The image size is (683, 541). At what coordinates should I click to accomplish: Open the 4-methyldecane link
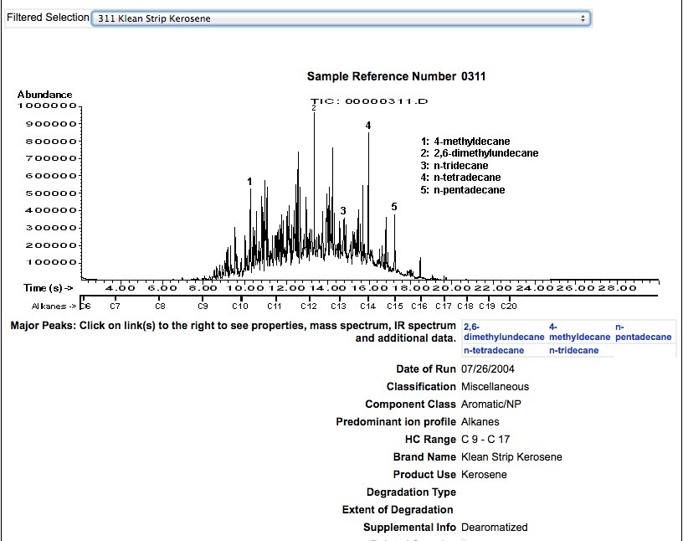tap(579, 332)
